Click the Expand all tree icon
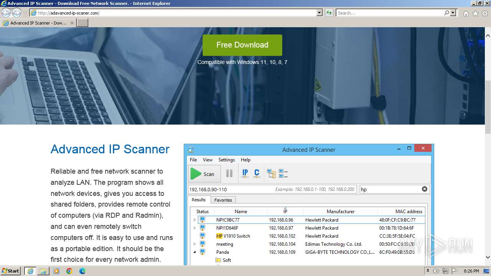 (272, 174)
